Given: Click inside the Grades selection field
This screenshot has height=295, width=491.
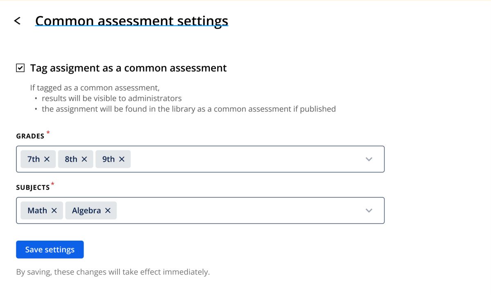Looking at the screenshot, I should click(245, 159).
